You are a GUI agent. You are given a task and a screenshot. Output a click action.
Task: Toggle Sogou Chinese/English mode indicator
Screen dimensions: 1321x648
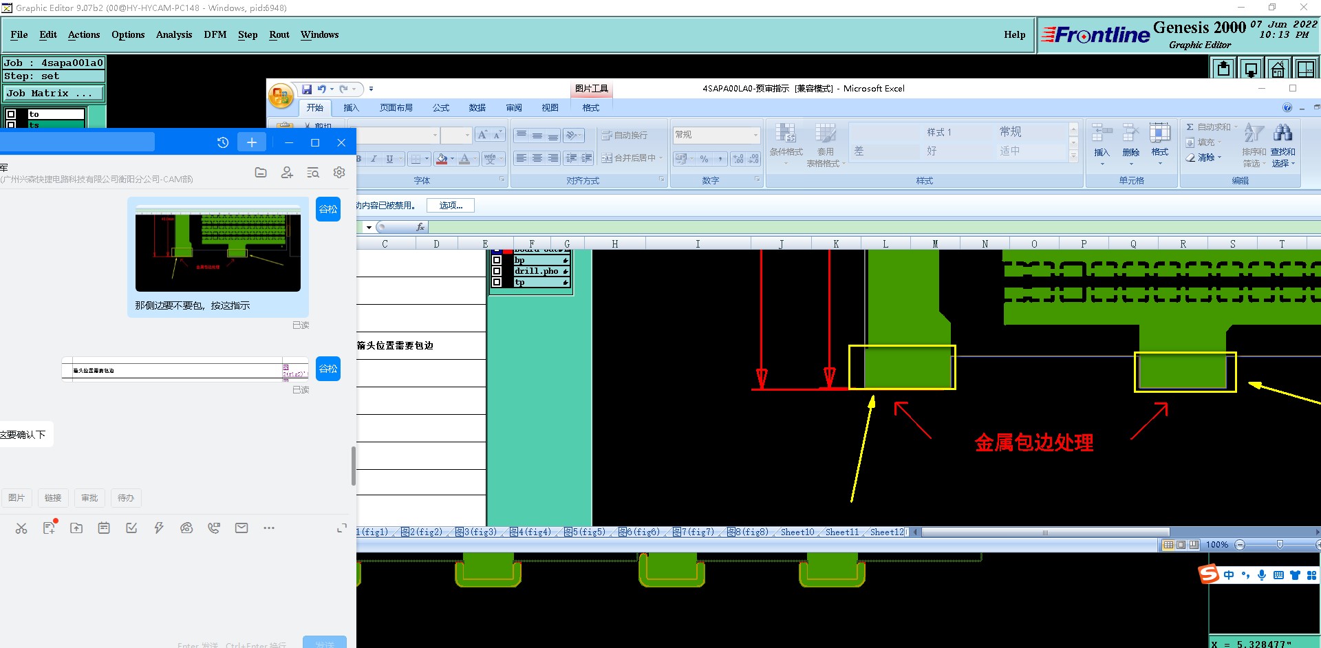(1229, 575)
